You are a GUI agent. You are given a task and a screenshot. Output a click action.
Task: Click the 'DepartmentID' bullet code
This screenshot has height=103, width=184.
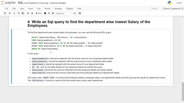(39, 73)
